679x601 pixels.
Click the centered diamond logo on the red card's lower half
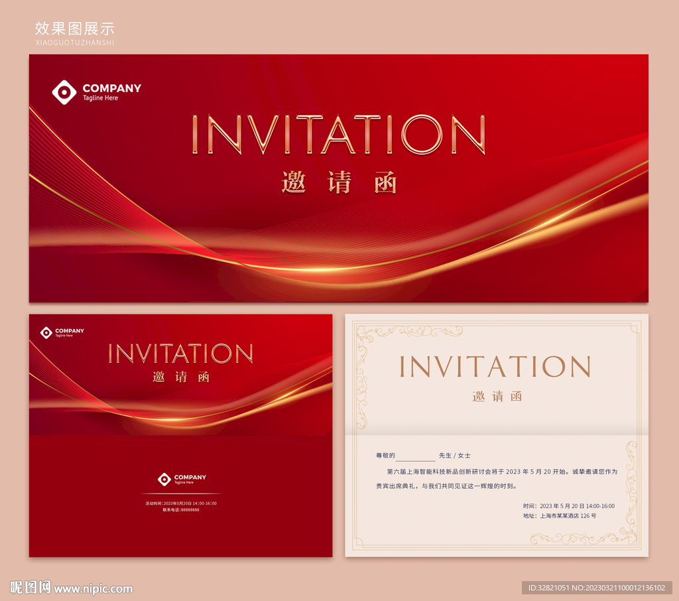[x=164, y=479]
